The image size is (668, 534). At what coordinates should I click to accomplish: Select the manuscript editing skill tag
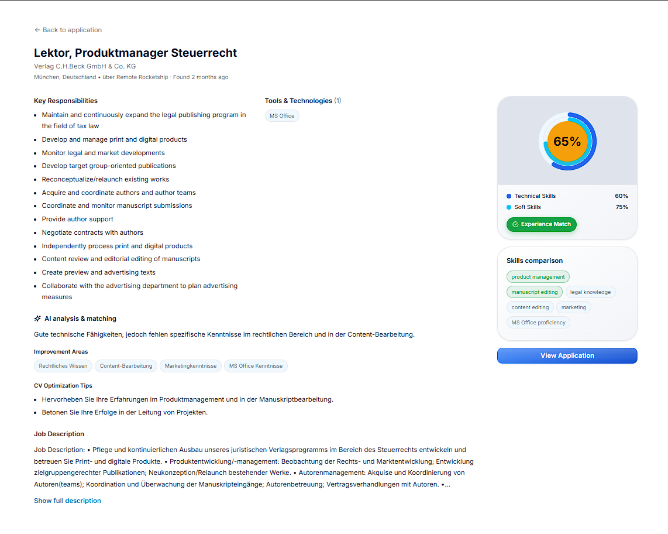pos(534,292)
